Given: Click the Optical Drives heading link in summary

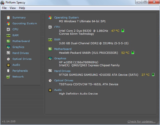Looking at the screenshot, I should pos(64,80).
